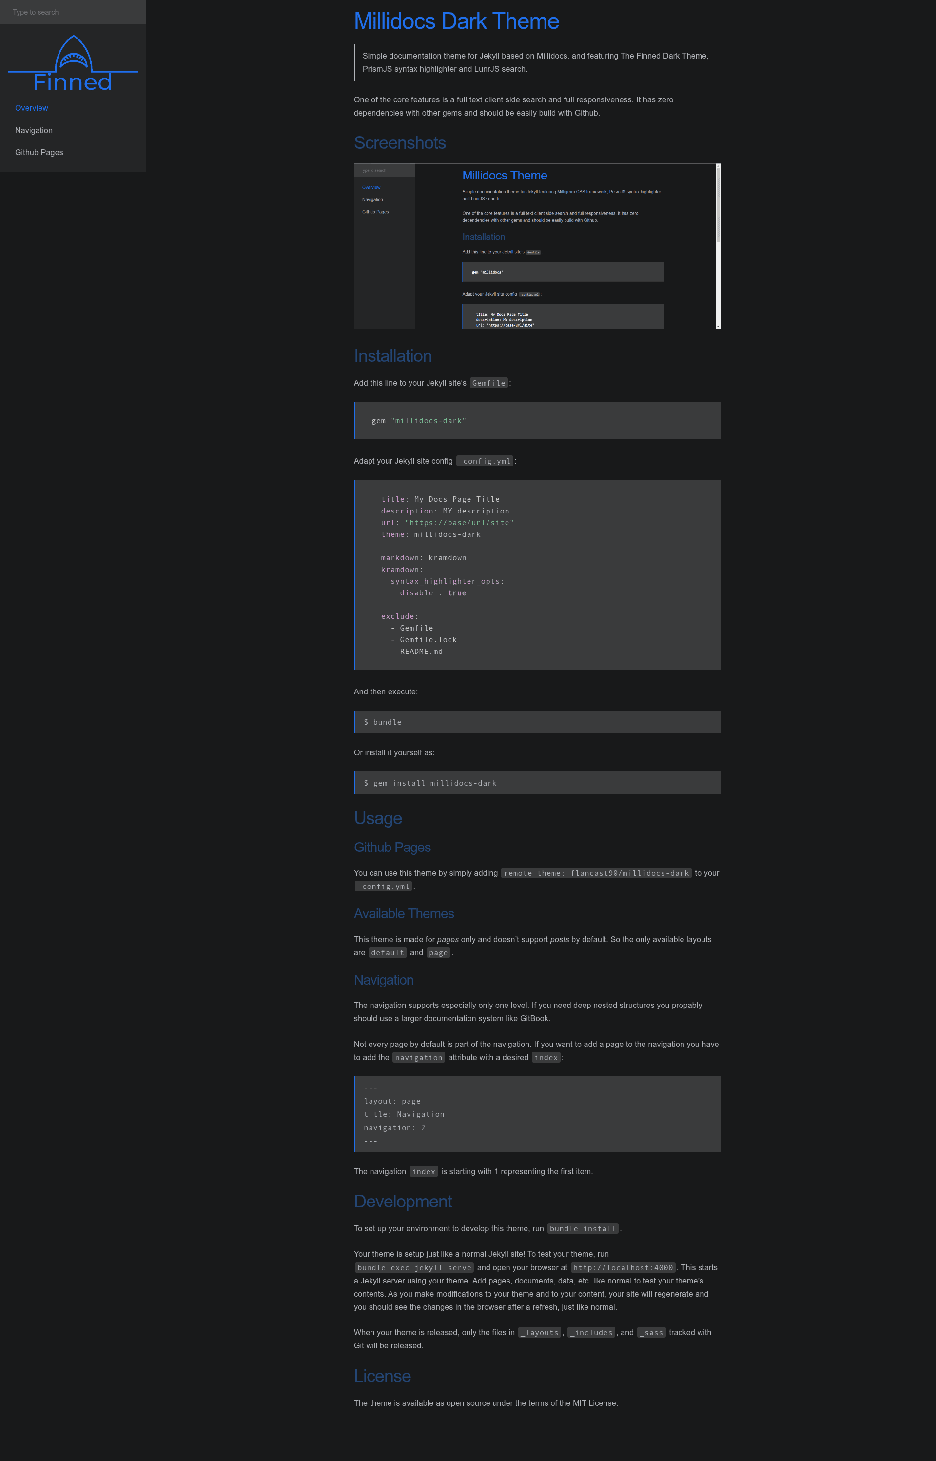Click the Available Themes subheading
The image size is (936, 1461).
tap(404, 914)
